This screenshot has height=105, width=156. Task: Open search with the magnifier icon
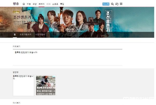click(x=112, y=4)
